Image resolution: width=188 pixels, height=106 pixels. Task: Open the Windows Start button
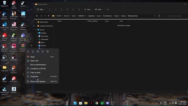coord(75,103)
